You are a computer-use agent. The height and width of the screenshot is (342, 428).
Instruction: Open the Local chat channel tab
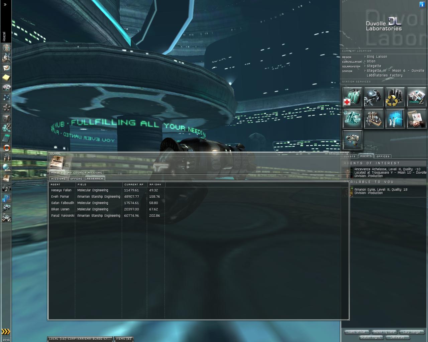point(80,339)
